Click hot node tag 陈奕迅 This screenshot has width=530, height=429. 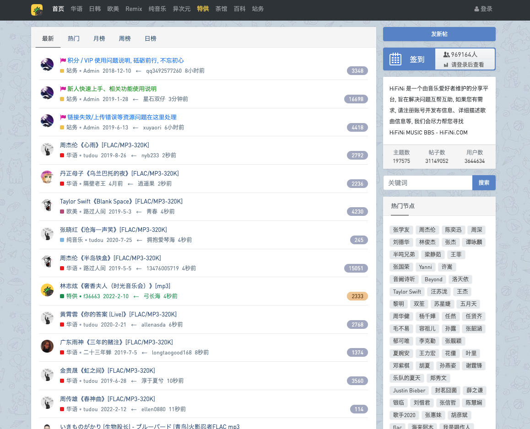point(453,230)
